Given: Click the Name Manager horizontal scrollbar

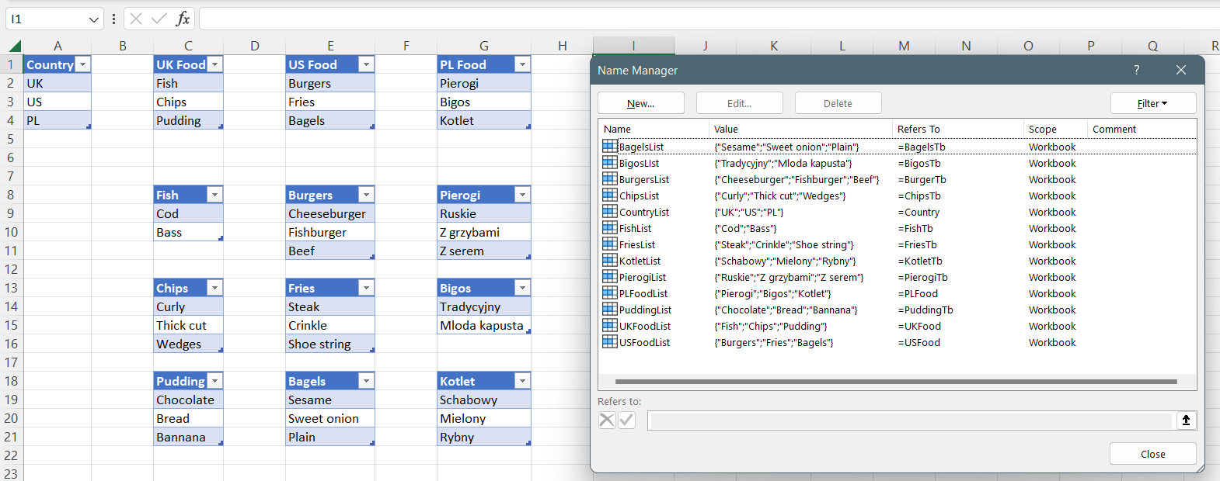Looking at the screenshot, I should click(896, 382).
